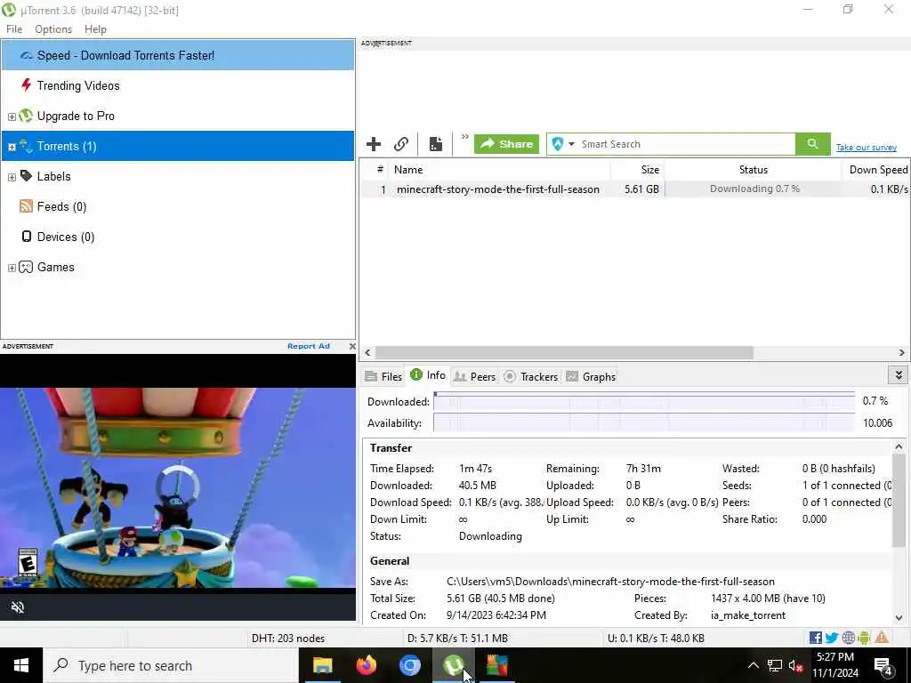
Task: Click the Add Torrent plus icon
Action: [x=374, y=144]
